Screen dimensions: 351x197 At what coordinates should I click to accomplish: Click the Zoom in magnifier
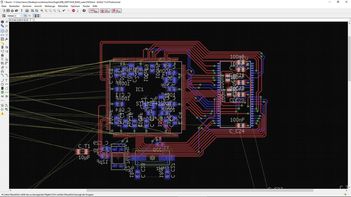tap(46, 11)
